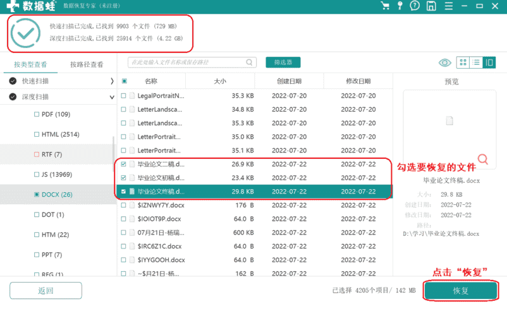Select the DOCX (26) category
Screen dimensions: 507x309
(56, 194)
